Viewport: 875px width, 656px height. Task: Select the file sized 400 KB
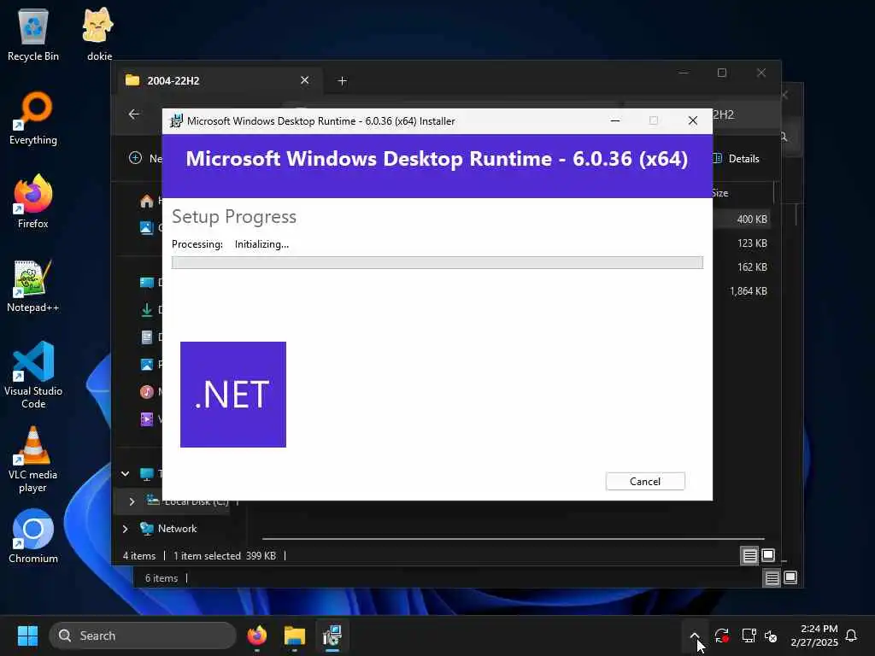pos(752,220)
